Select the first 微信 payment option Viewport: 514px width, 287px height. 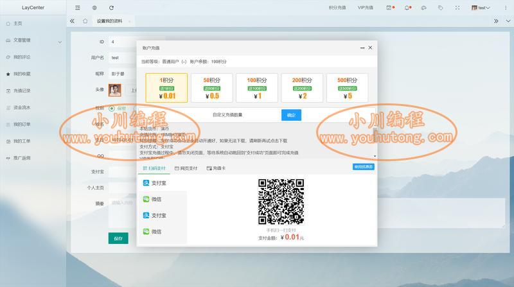click(163, 199)
